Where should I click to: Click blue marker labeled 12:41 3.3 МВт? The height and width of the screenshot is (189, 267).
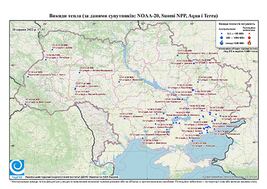coord(125,119)
